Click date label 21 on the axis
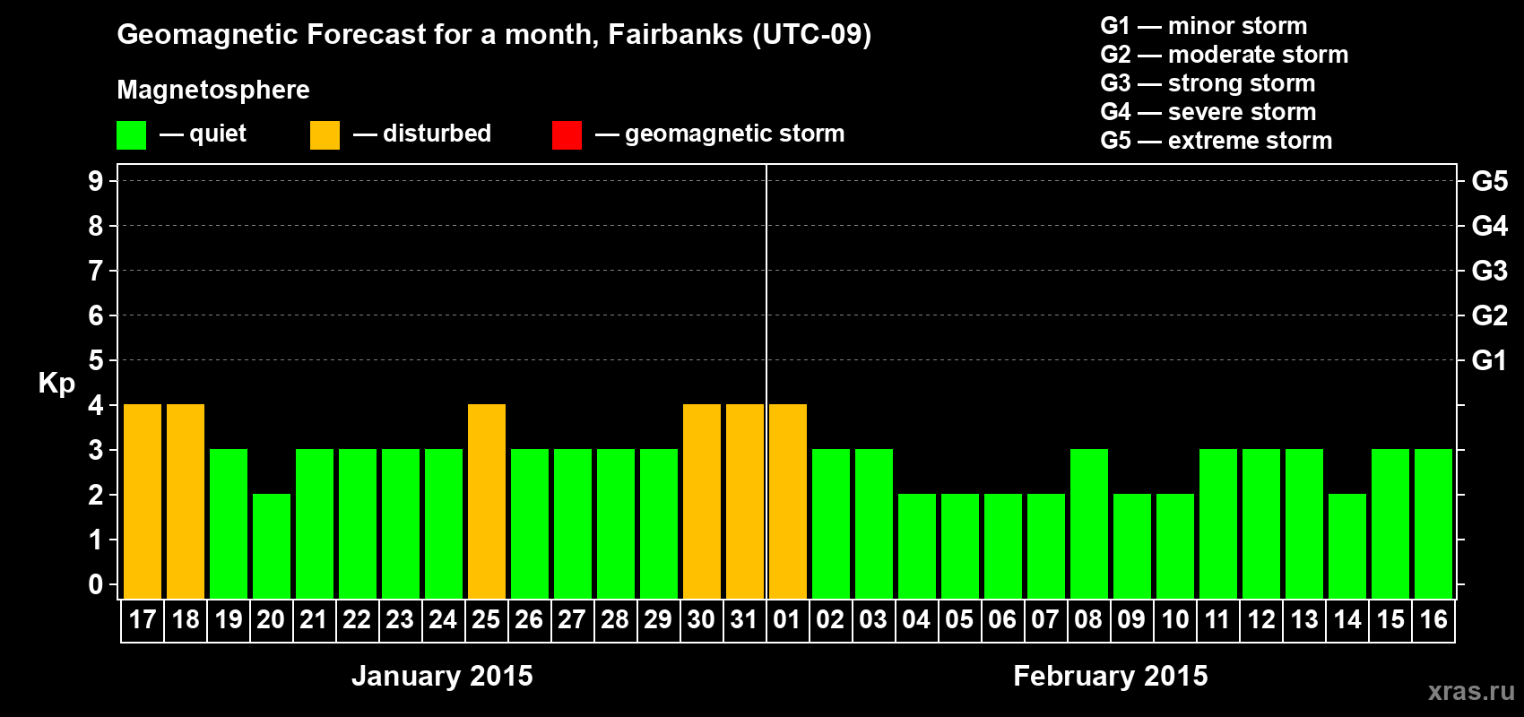This screenshot has width=1524, height=717. point(314,620)
